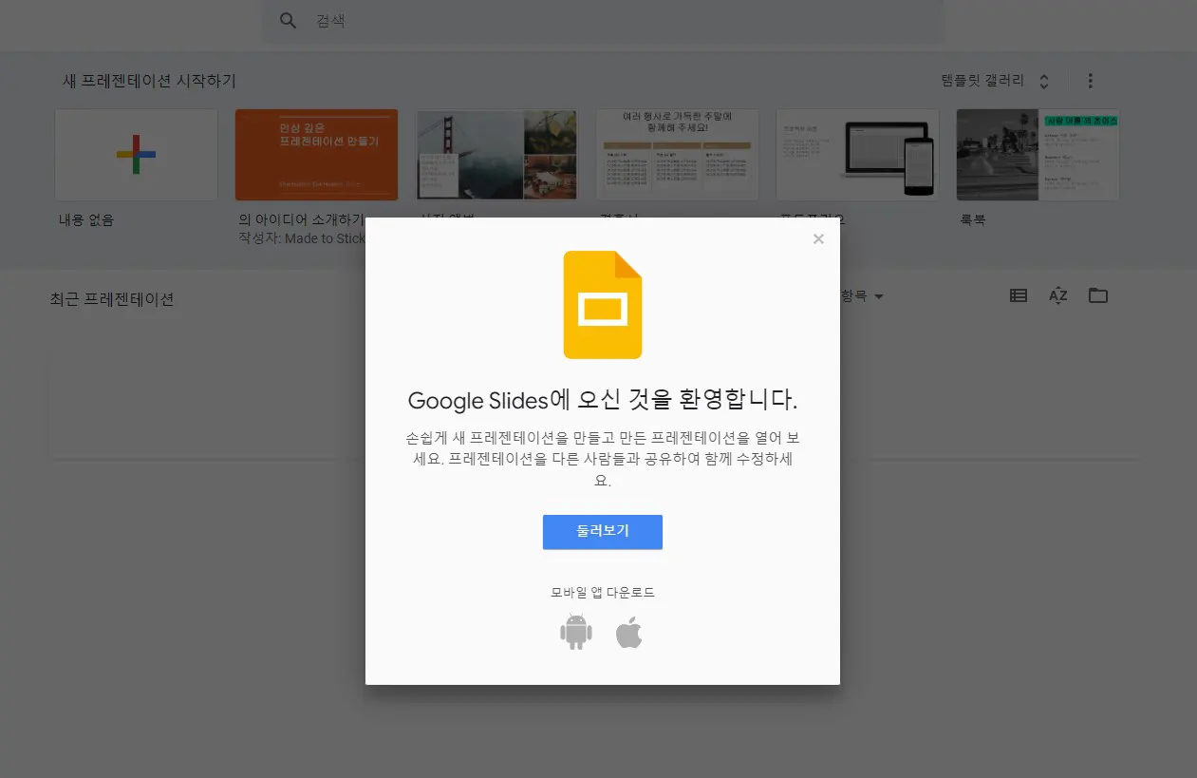The height and width of the screenshot is (778, 1197).
Task: Click the yellow Google Slides logo
Action: coord(603,305)
